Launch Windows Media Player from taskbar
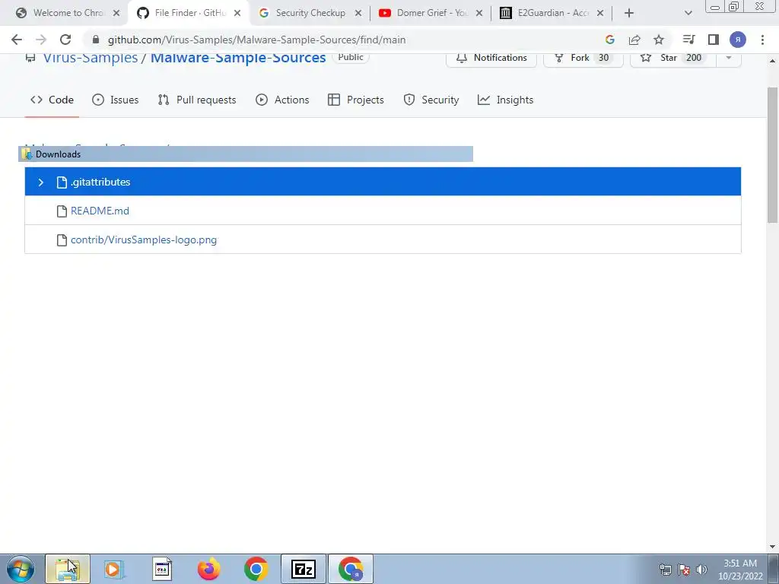779x584 pixels. (x=115, y=569)
